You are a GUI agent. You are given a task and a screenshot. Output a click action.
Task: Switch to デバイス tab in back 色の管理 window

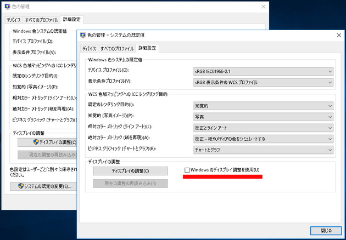14,20
